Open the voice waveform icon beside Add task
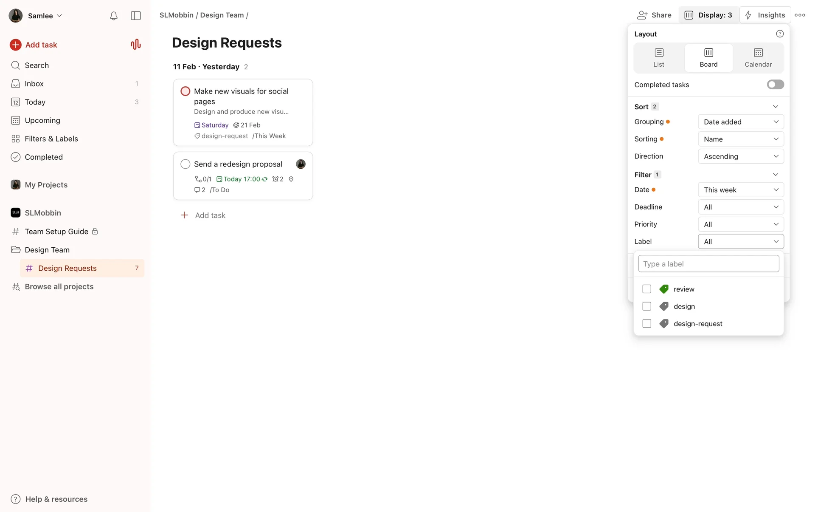Viewport: 815px width, 512px height. [135, 45]
